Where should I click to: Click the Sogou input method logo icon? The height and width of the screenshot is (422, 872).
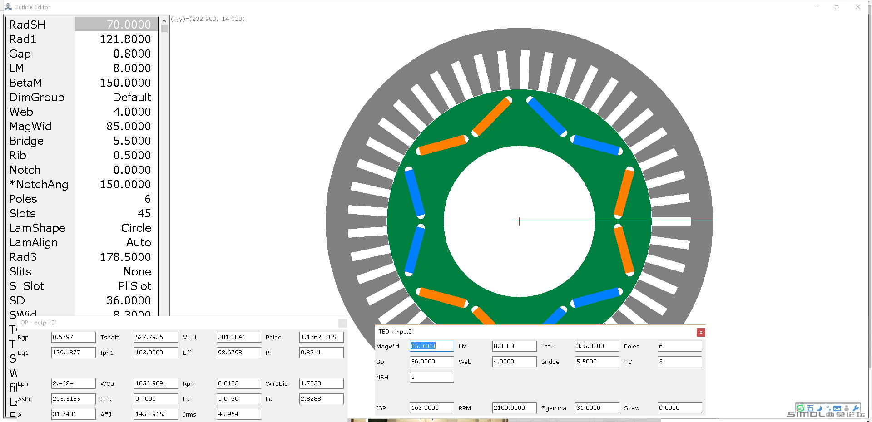[801, 408]
